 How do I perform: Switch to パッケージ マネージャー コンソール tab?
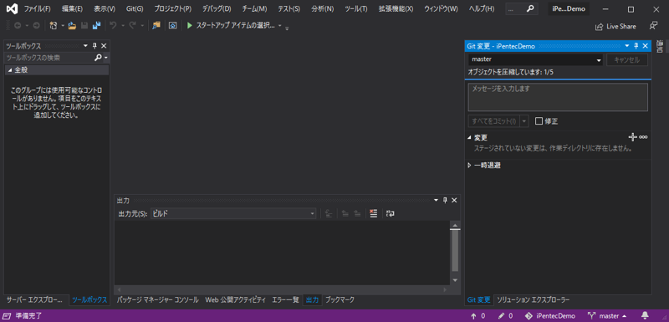tap(158, 299)
